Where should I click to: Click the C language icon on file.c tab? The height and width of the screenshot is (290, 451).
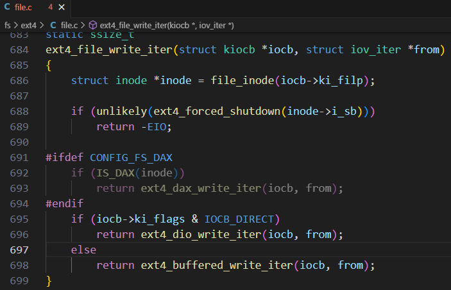[7, 7]
